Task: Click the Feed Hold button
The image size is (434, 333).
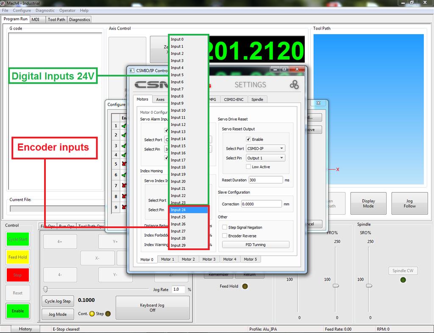Action: pyautogui.click(x=18, y=257)
